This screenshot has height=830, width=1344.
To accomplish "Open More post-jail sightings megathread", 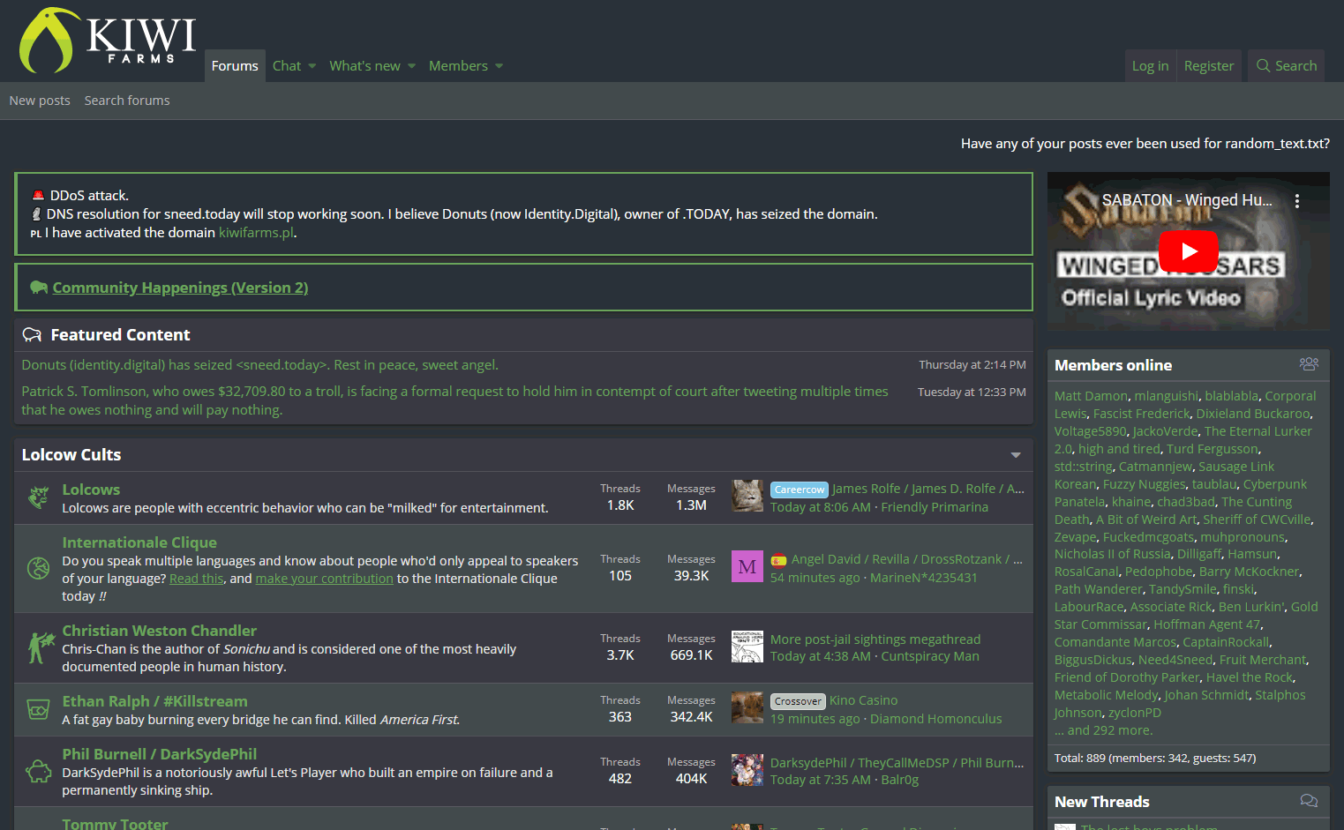I will pyautogui.click(x=875, y=639).
